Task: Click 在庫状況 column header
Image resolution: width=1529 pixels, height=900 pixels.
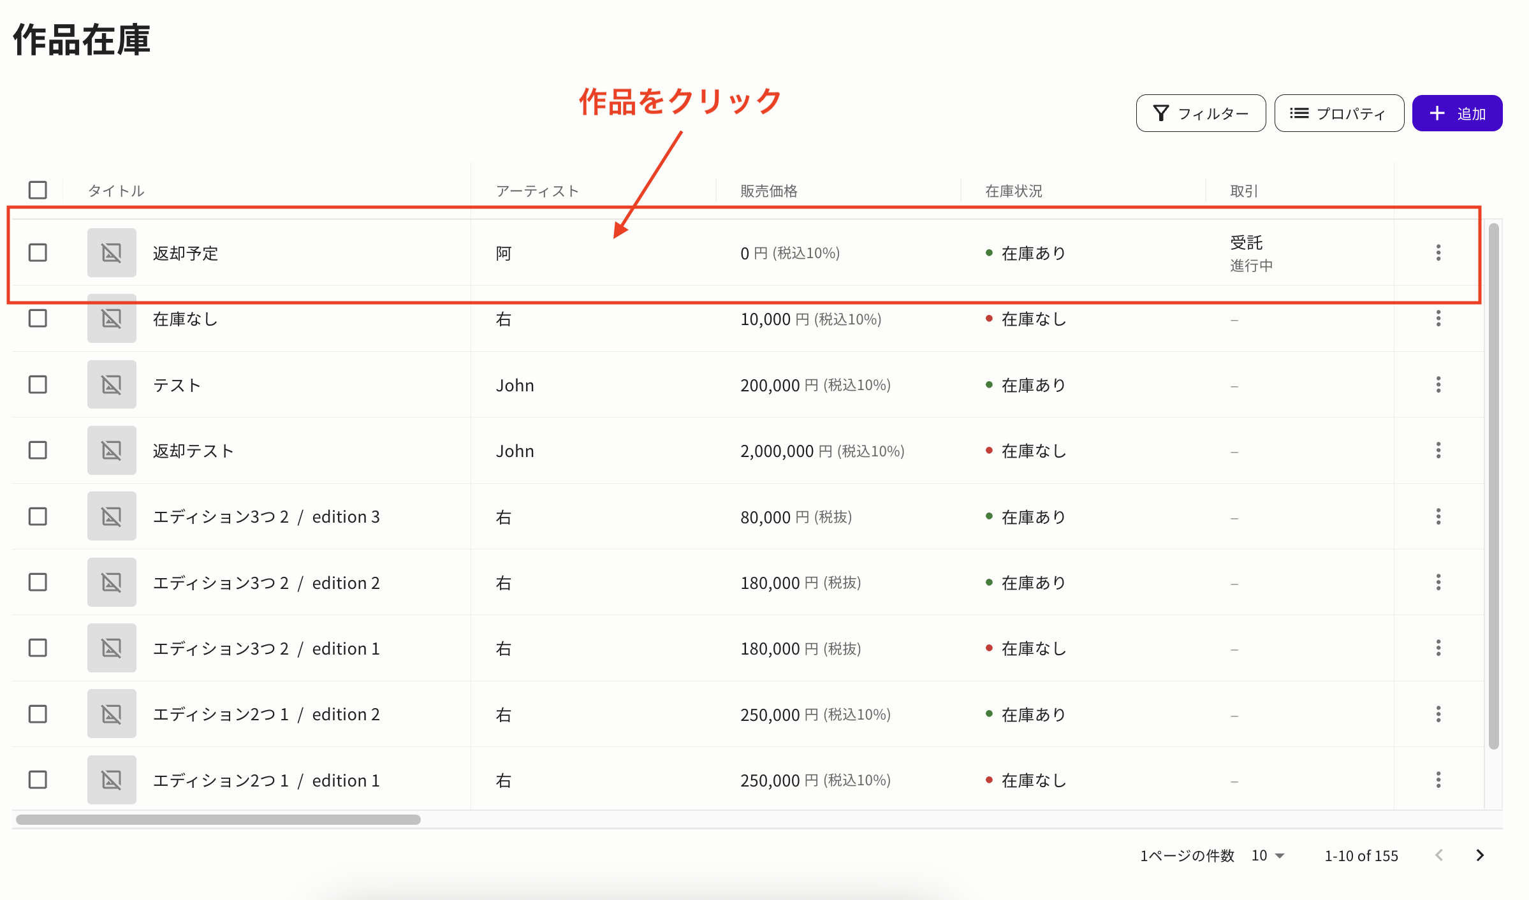Action: click(1013, 191)
